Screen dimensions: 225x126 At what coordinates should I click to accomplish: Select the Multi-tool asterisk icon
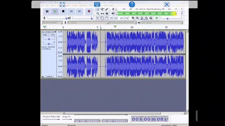(x=107, y=14)
